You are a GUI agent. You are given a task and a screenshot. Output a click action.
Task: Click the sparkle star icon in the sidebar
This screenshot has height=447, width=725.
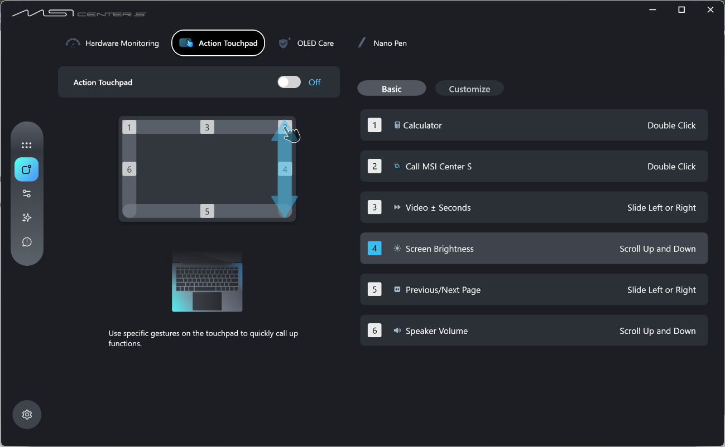click(x=26, y=218)
